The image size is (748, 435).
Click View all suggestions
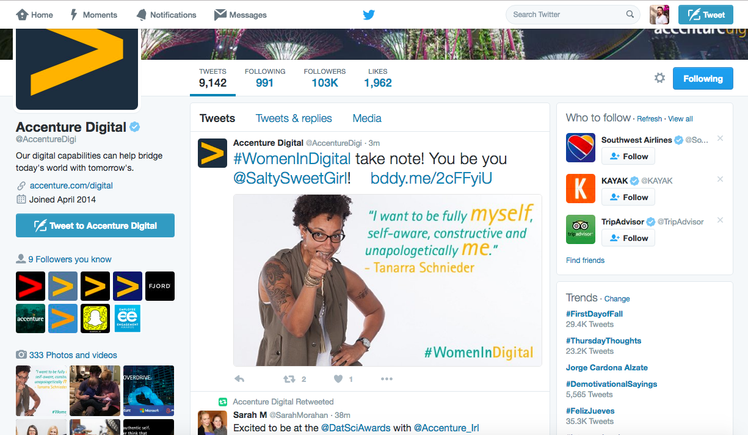(x=680, y=119)
